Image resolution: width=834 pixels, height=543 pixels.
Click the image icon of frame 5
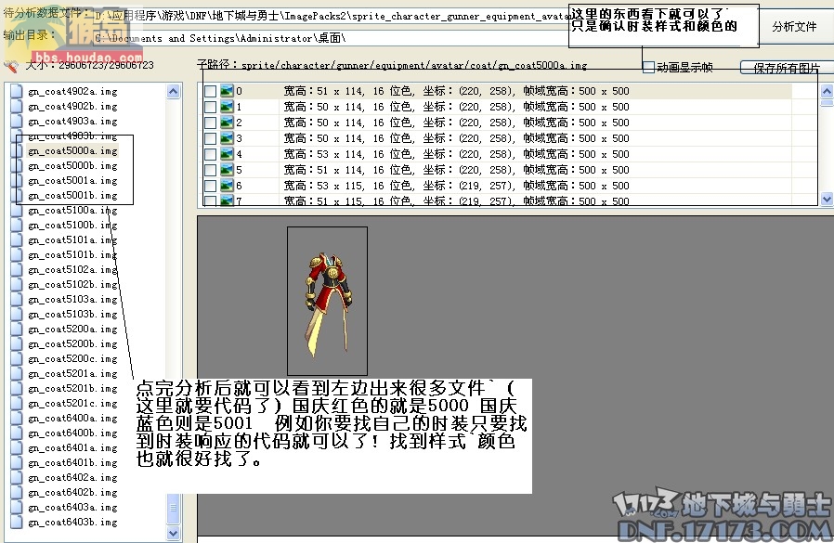(228, 170)
